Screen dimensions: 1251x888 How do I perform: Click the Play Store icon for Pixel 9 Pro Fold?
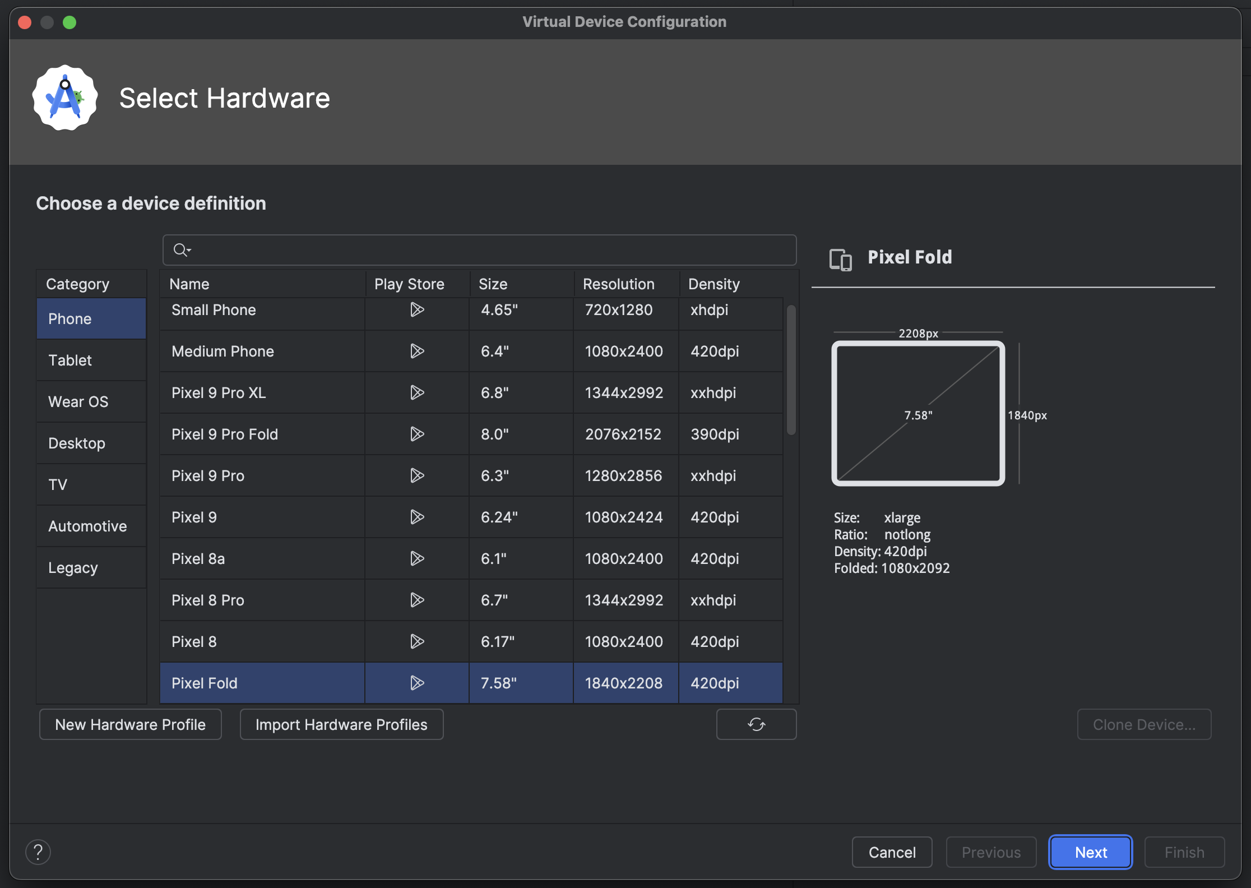coord(417,434)
